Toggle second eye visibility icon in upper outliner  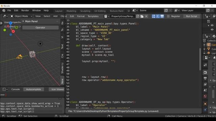click(212, 30)
